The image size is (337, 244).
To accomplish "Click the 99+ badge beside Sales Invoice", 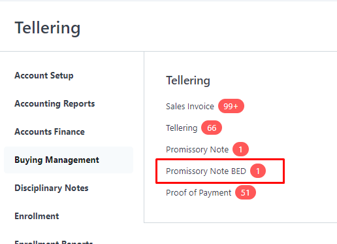I will coord(231,106).
